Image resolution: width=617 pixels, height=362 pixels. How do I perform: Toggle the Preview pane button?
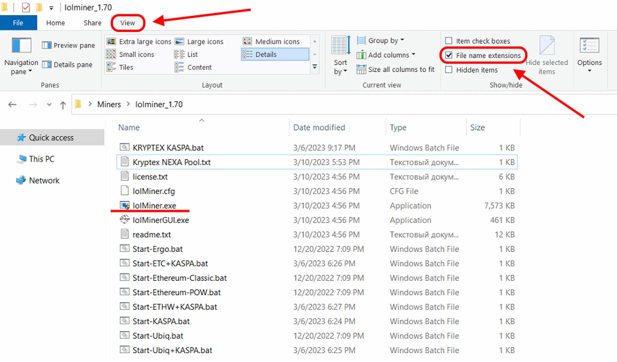[x=68, y=45]
